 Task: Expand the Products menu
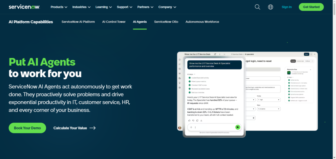click(x=59, y=7)
